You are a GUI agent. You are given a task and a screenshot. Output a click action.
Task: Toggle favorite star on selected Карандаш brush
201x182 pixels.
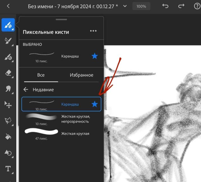pyautogui.click(x=95, y=56)
